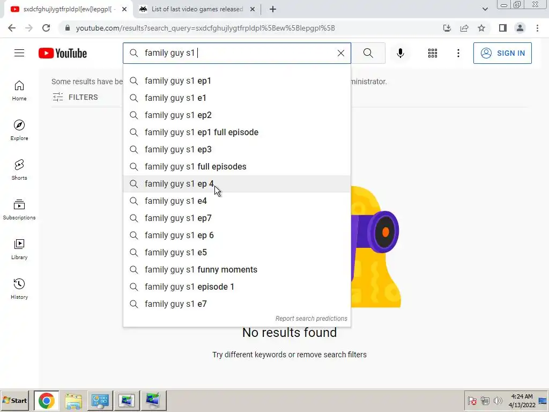Click the network tray icon

(x=485, y=400)
